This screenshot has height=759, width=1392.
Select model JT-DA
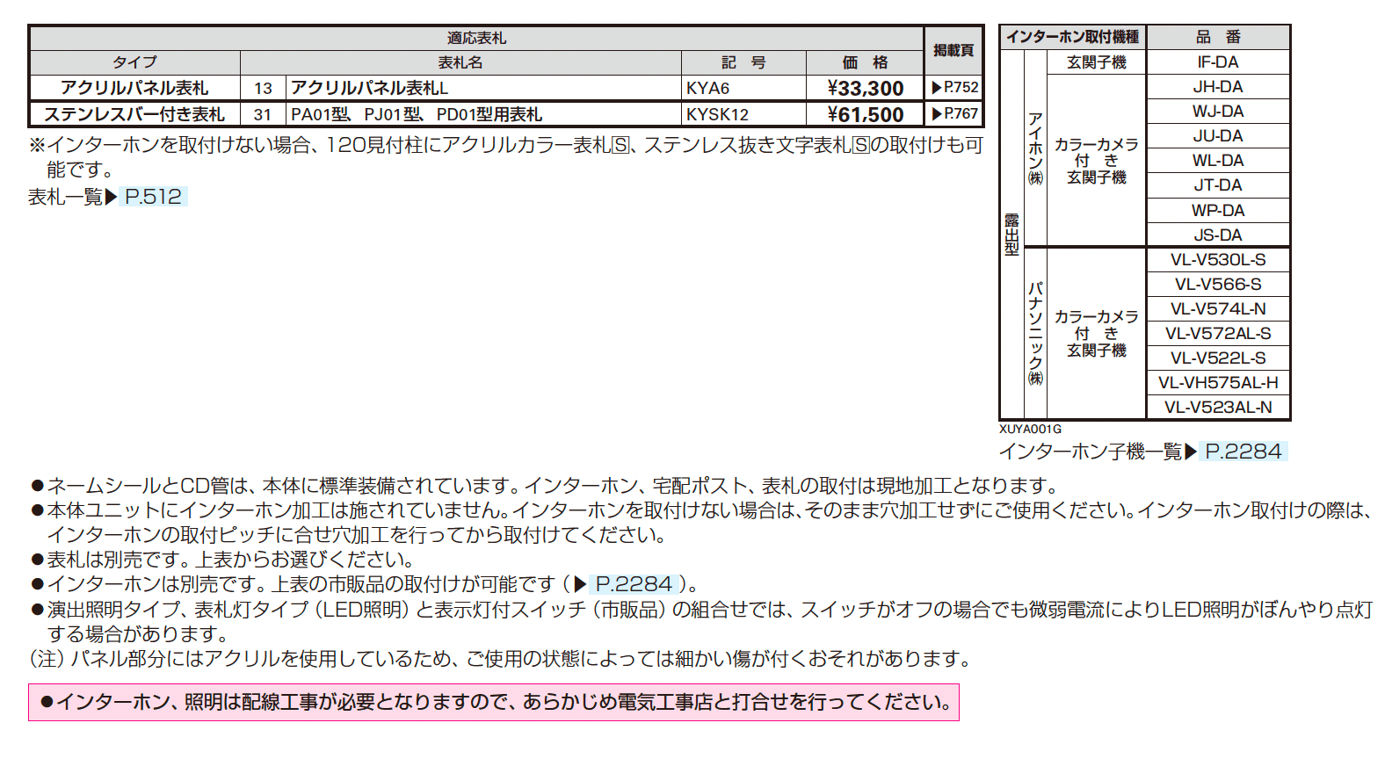pos(1218,184)
